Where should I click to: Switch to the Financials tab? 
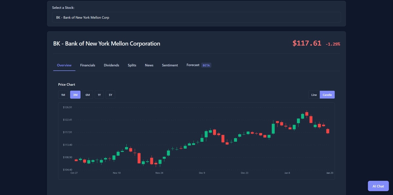pyautogui.click(x=87, y=65)
